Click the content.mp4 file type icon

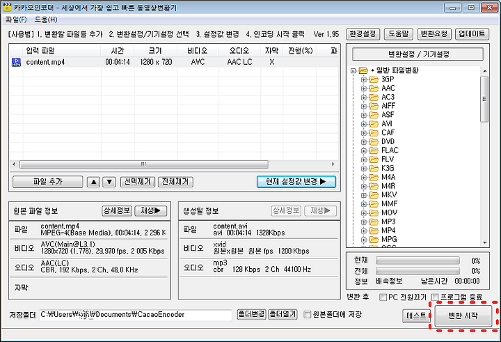point(16,62)
